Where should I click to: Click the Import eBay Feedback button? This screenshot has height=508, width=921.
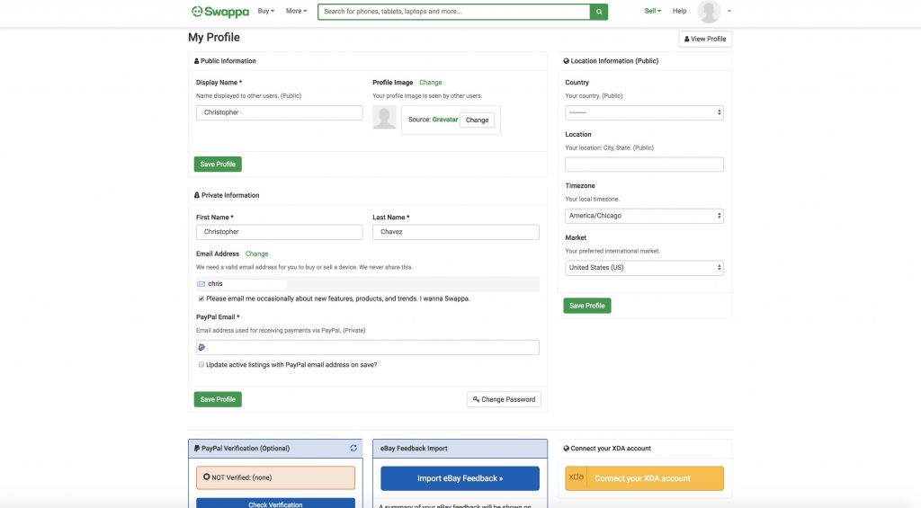[x=460, y=478]
